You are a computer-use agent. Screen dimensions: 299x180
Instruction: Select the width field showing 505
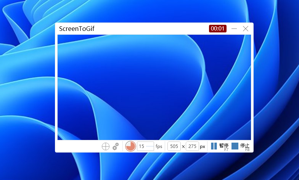(174, 146)
